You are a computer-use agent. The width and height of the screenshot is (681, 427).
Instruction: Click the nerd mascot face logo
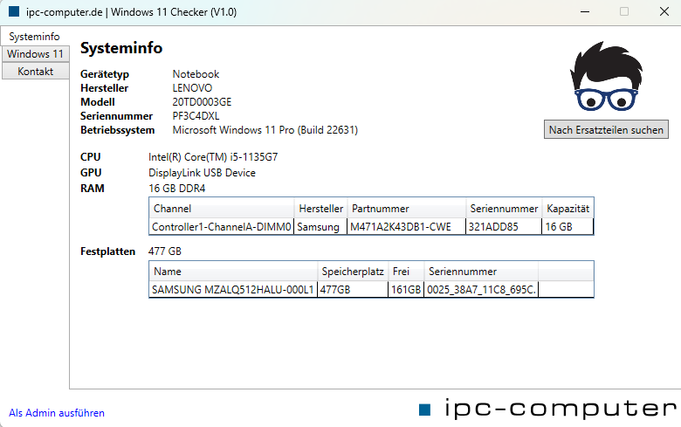(x=606, y=77)
